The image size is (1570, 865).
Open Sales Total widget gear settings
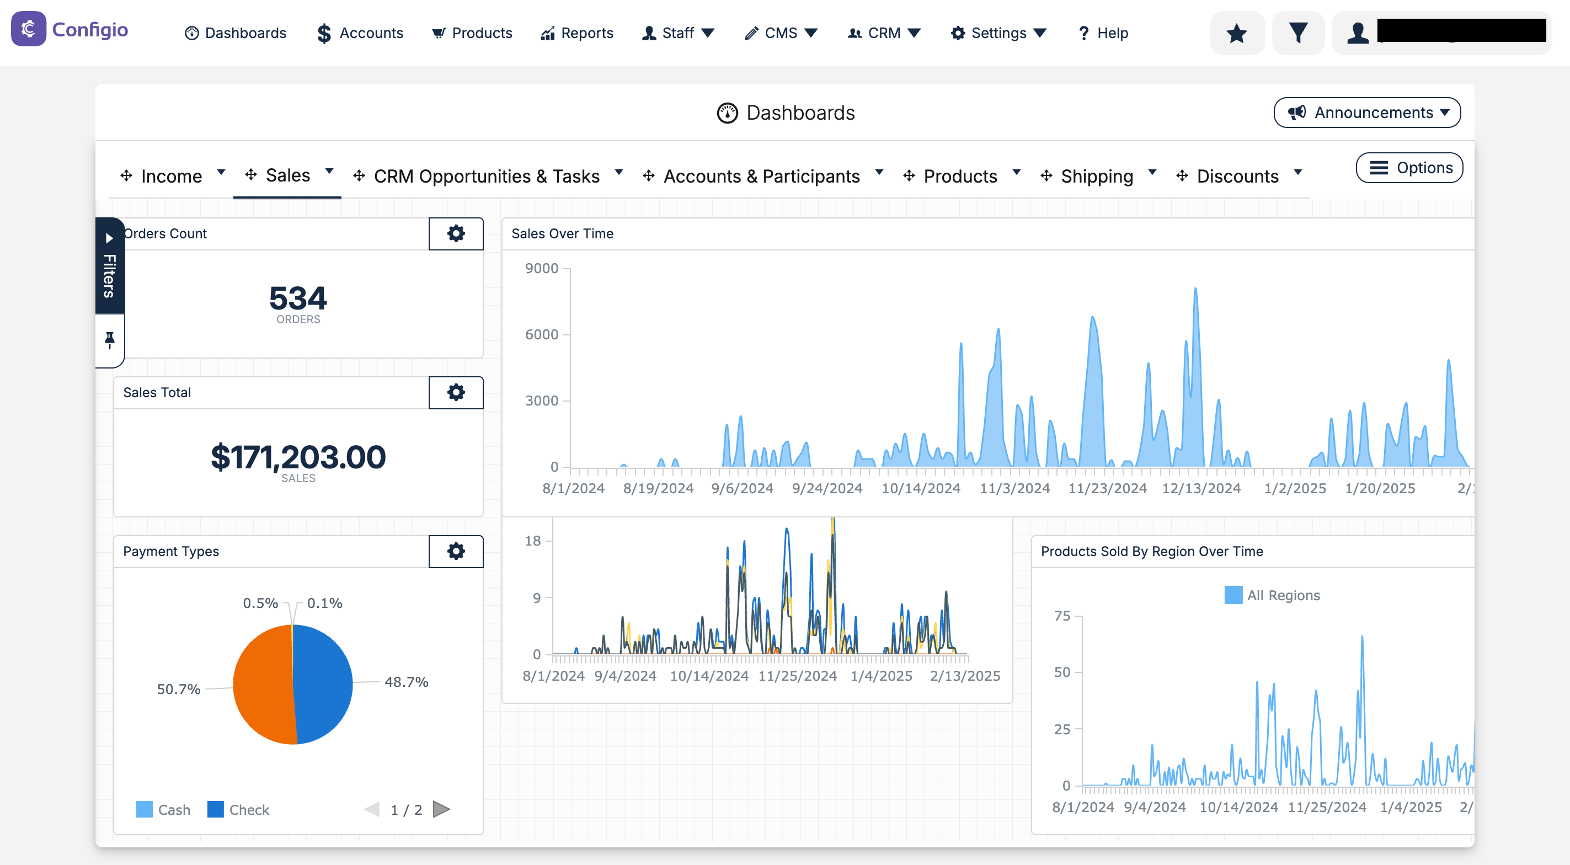pos(456,393)
